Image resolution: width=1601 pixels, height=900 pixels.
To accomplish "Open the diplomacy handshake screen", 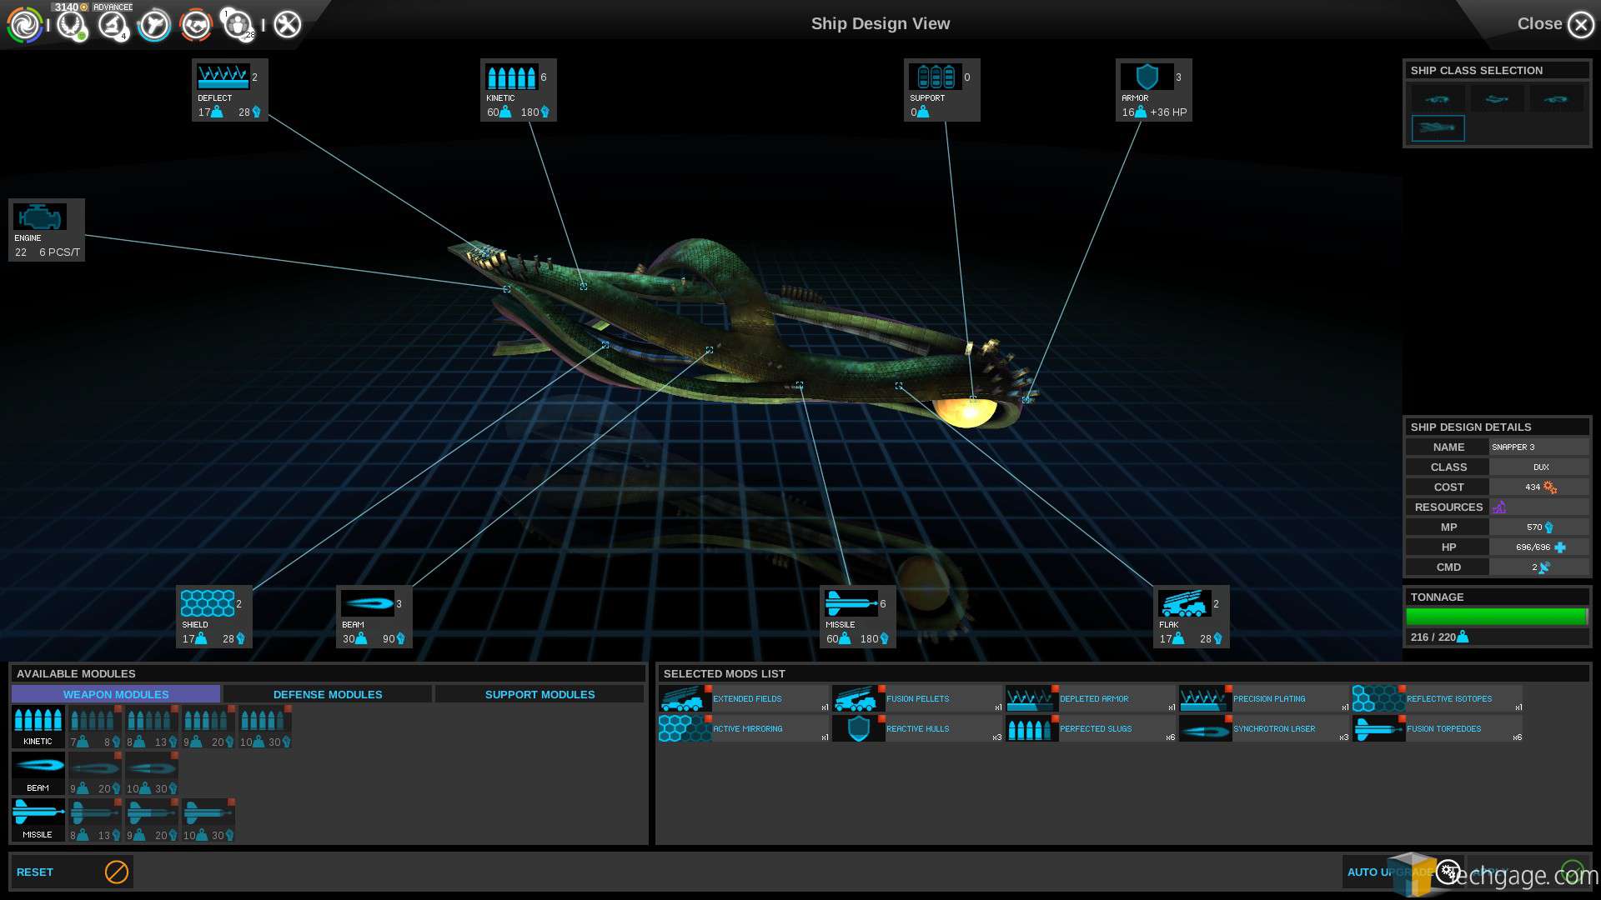I will (x=196, y=25).
